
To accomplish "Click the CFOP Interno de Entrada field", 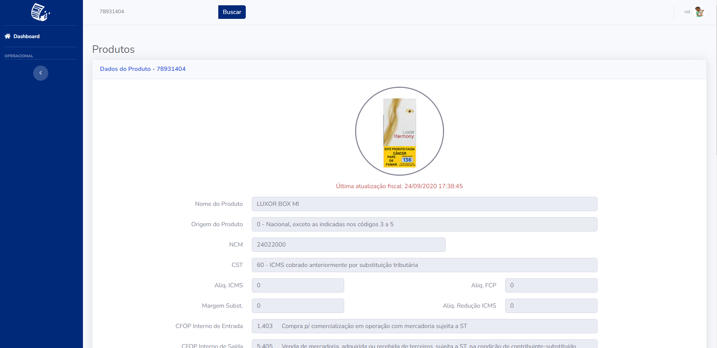I will tap(424, 326).
